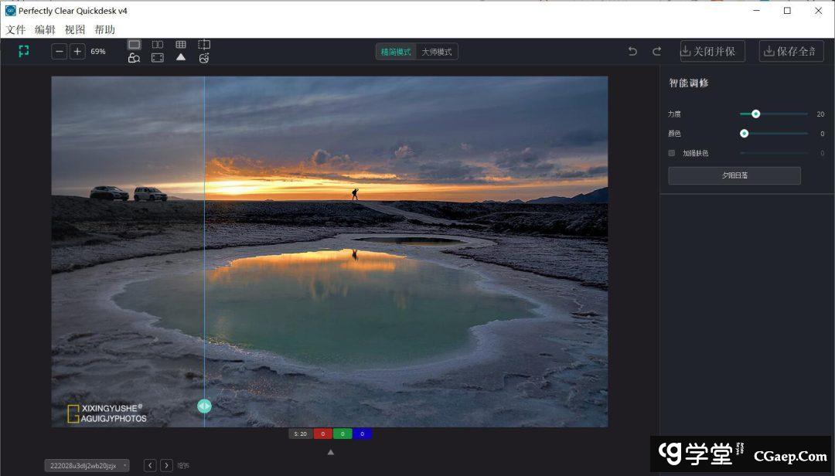Go to the next image with right arrow
This screenshot has height=476, width=835.
(x=166, y=465)
